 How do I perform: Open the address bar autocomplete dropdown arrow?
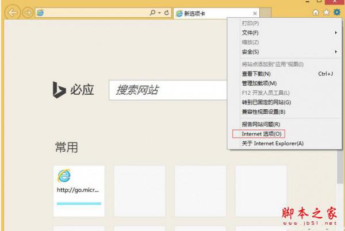(x=159, y=13)
